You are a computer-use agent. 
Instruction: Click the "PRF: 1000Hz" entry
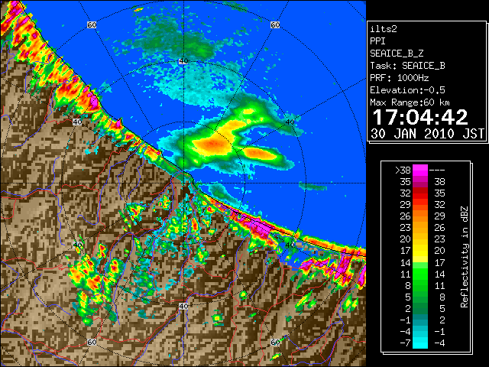pos(399,78)
